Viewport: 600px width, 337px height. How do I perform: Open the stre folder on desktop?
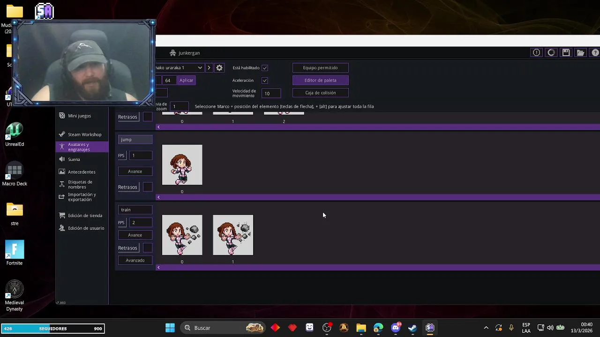click(x=15, y=214)
